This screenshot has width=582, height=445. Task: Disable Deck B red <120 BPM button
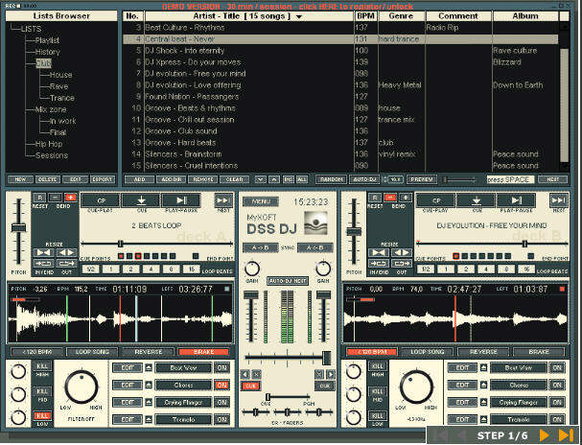(372, 352)
